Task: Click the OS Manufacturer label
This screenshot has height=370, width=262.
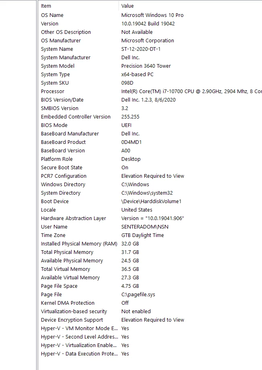Action: tap(61, 41)
